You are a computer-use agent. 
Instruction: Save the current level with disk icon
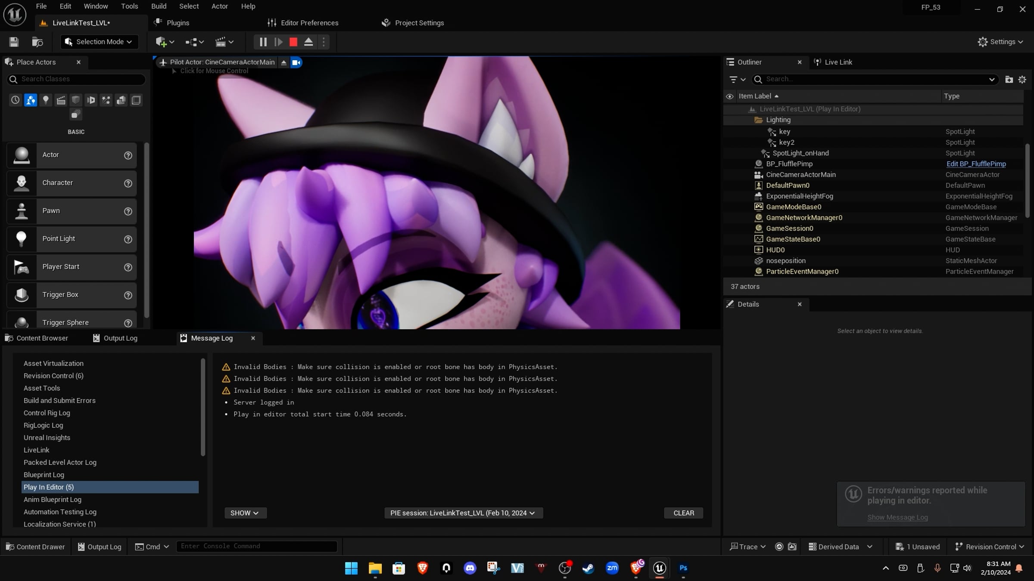point(14,42)
